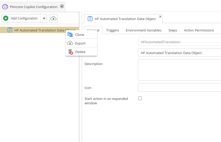Image resolution: width=221 pixels, height=142 pixels.
Task: Open the Triggers tab
Action: point(112,30)
